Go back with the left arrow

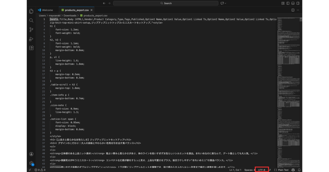104,3
